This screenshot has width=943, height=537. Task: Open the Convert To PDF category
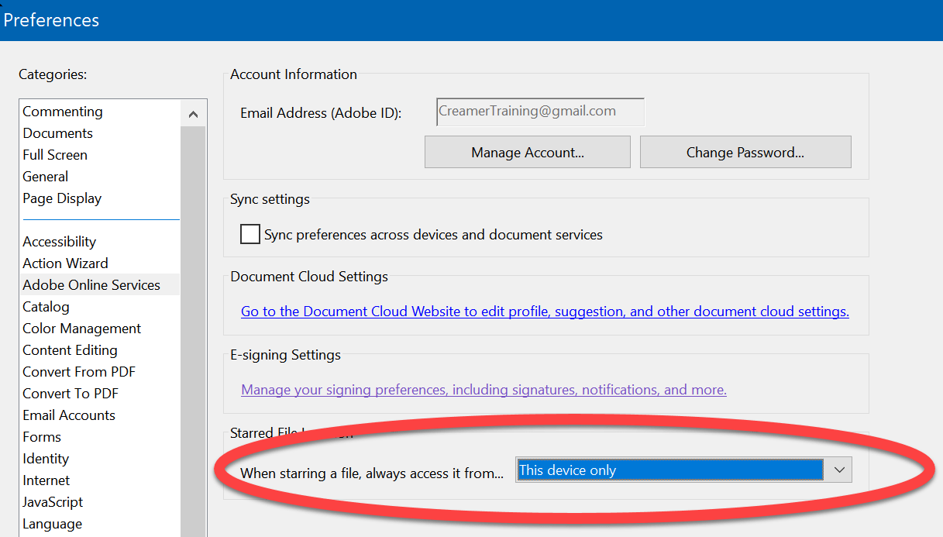(x=71, y=394)
